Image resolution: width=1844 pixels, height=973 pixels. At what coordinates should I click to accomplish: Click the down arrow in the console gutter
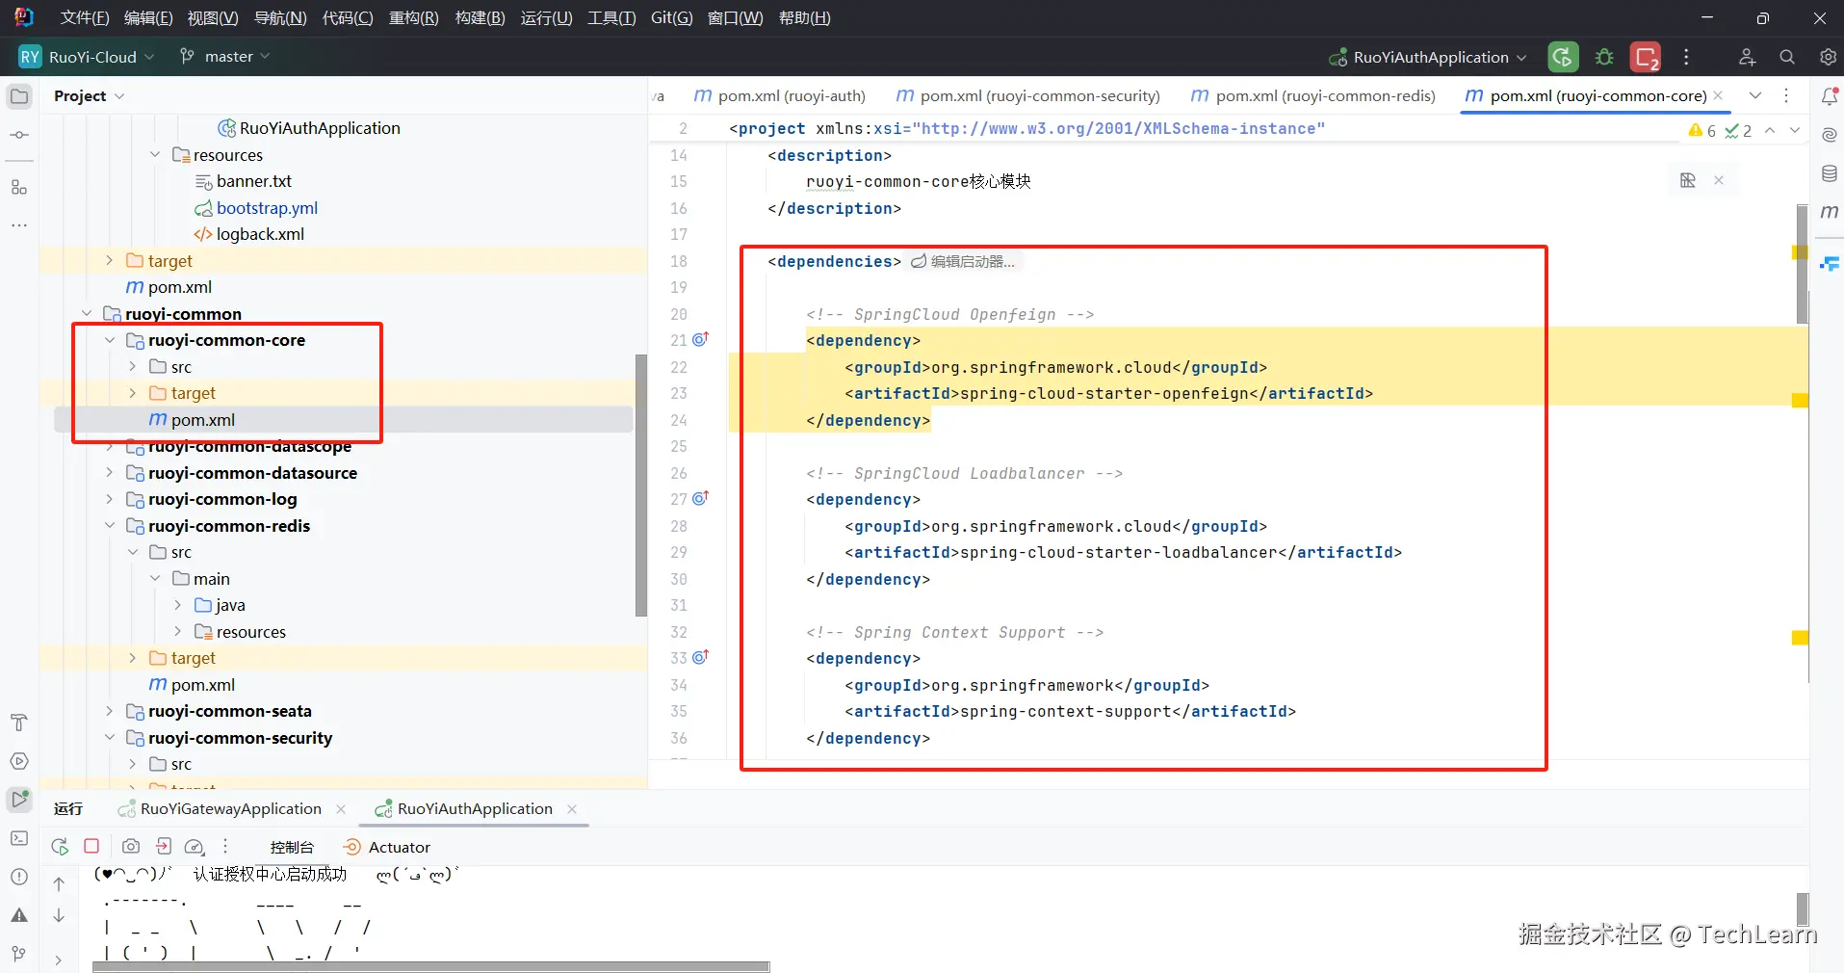[x=59, y=915]
